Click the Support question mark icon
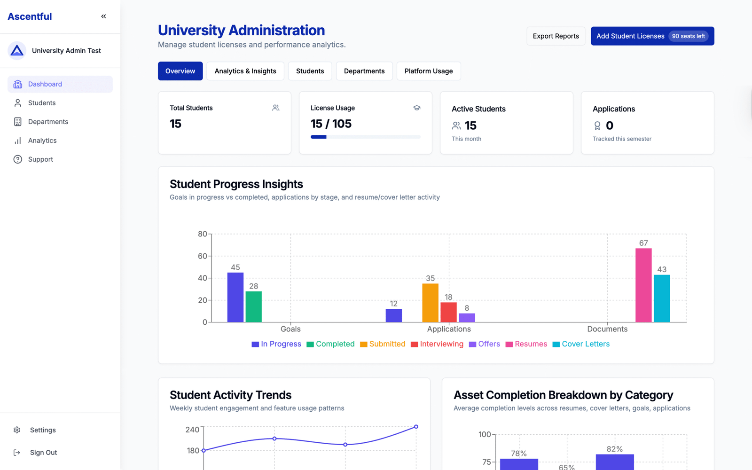The height and width of the screenshot is (470, 752). (x=18, y=159)
